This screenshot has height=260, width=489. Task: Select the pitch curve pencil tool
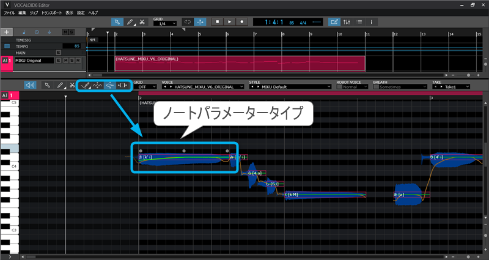tap(85, 85)
